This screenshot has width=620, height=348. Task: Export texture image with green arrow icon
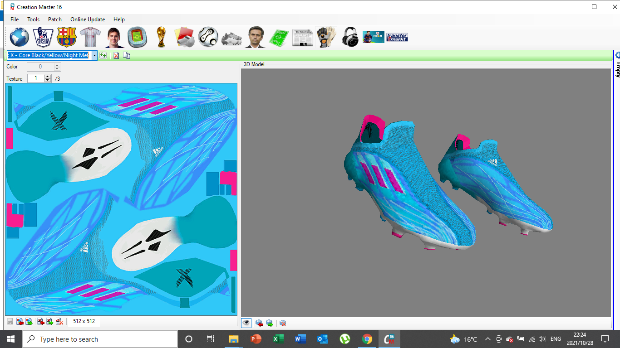point(29,322)
